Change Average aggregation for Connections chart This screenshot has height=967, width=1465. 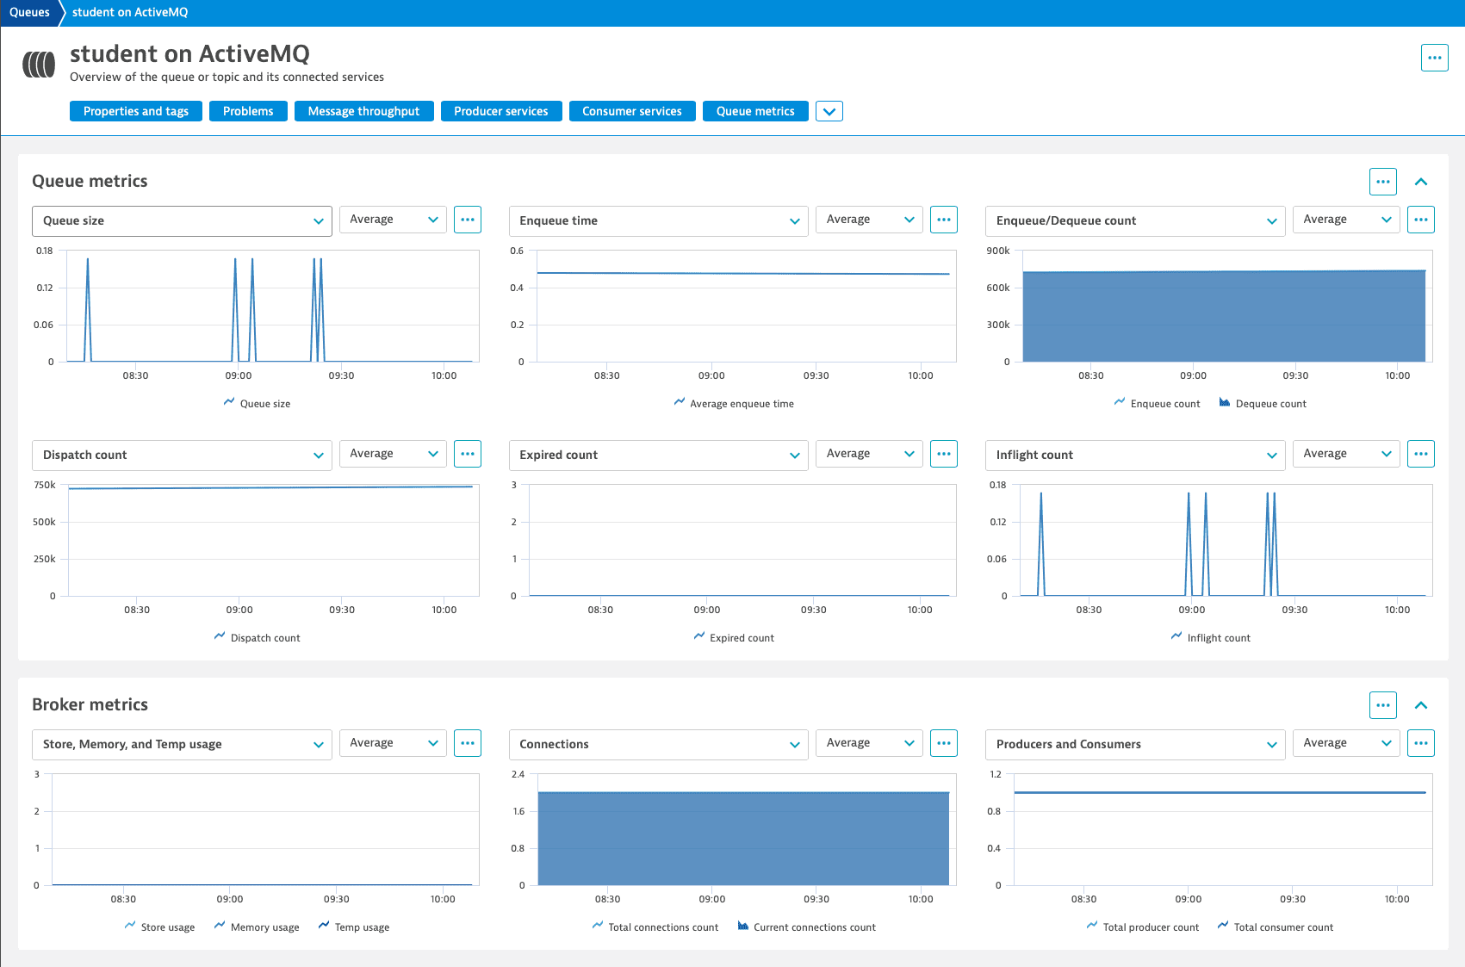click(869, 743)
